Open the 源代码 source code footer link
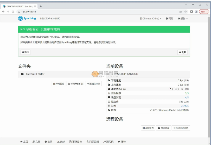211x145 pixels. [108, 142]
